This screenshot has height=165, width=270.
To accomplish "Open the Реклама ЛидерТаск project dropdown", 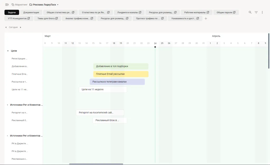I will coord(58,5).
